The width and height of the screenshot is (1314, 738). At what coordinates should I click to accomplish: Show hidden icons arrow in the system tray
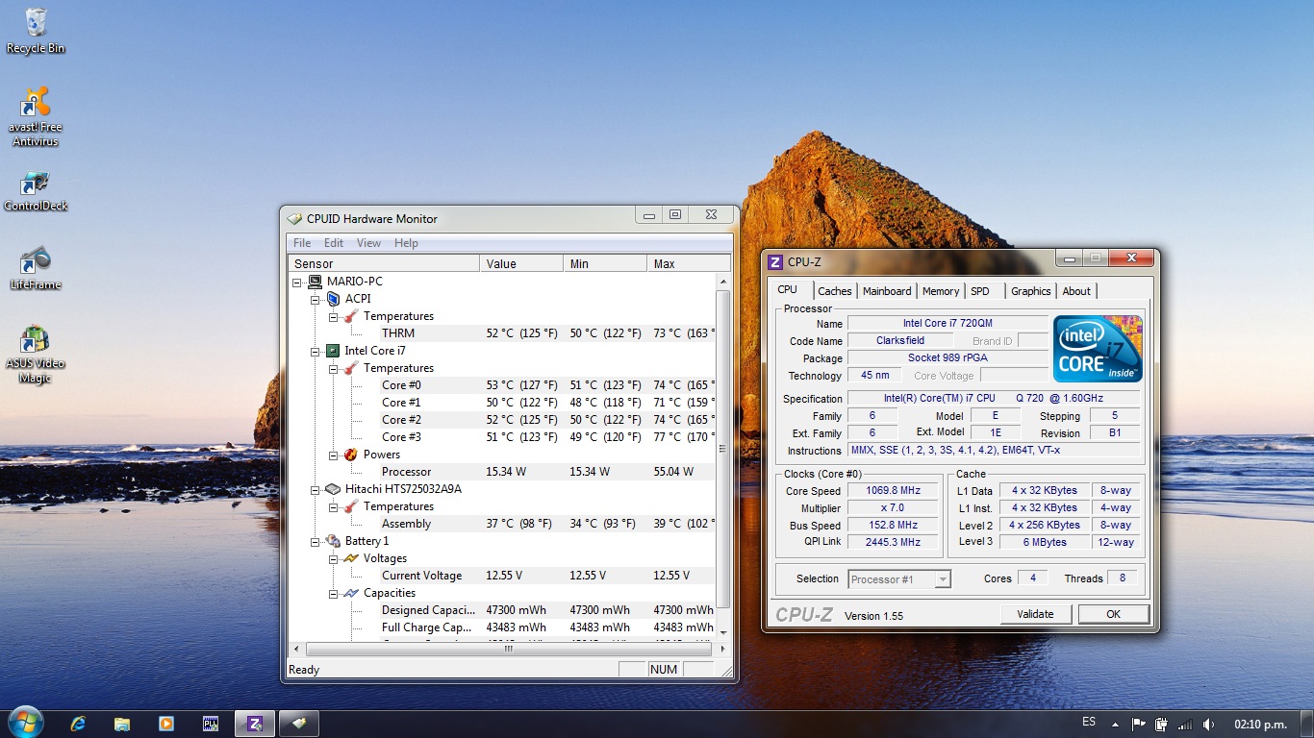(x=1116, y=725)
